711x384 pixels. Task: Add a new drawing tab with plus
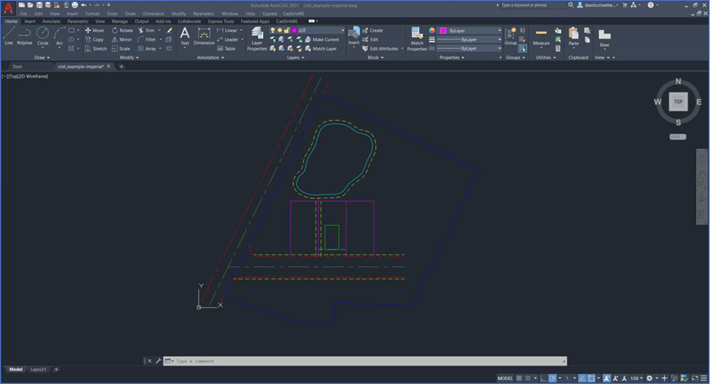click(x=121, y=66)
